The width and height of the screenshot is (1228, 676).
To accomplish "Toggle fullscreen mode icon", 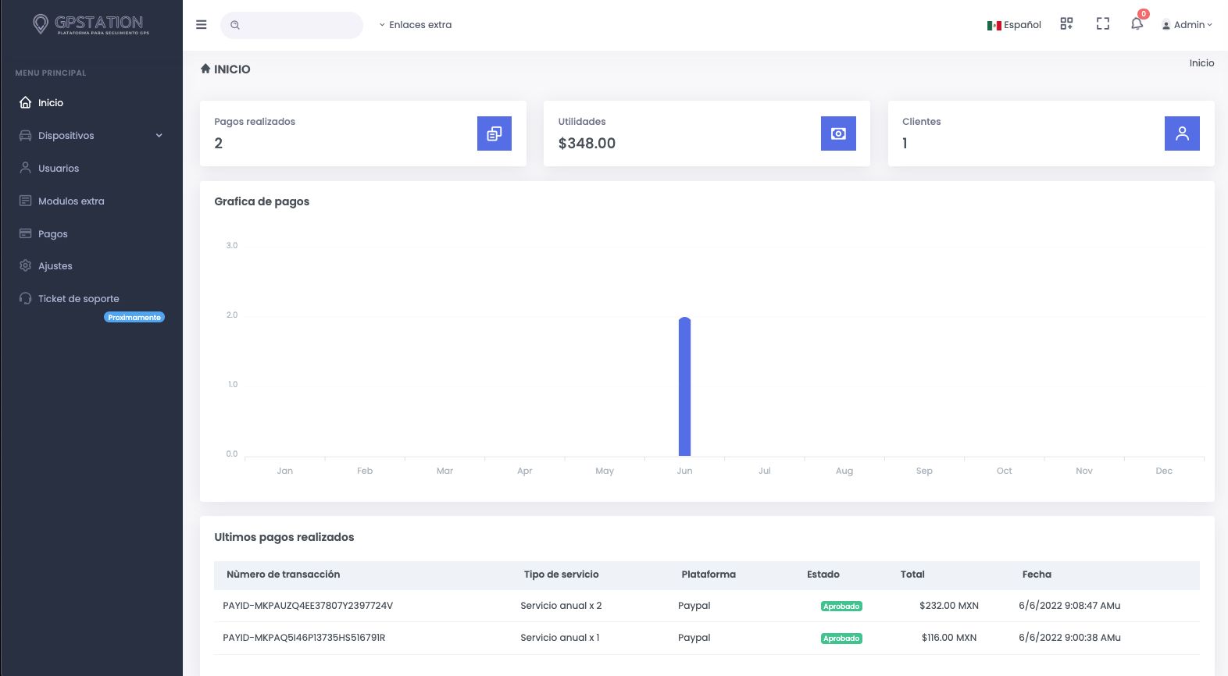I will click(1102, 24).
